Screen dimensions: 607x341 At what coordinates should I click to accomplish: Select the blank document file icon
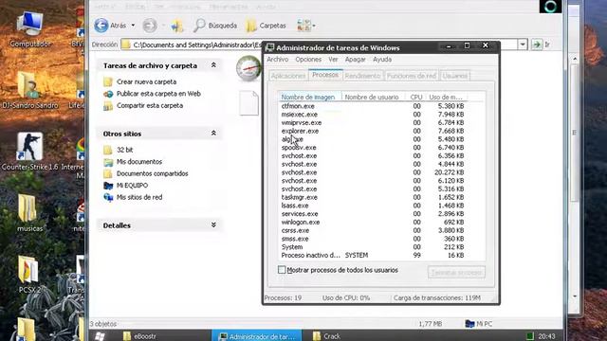[x=248, y=103]
